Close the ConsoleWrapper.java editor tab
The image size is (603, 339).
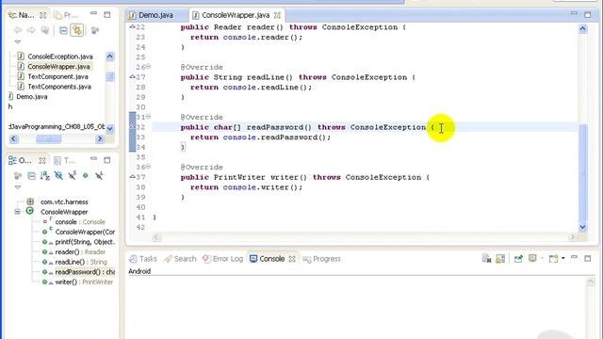(277, 15)
